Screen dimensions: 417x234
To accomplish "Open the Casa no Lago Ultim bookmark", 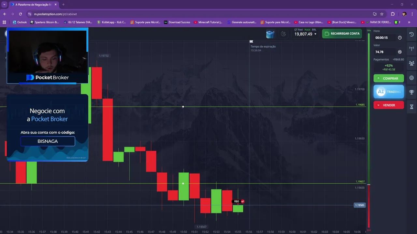I will coord(309,22).
